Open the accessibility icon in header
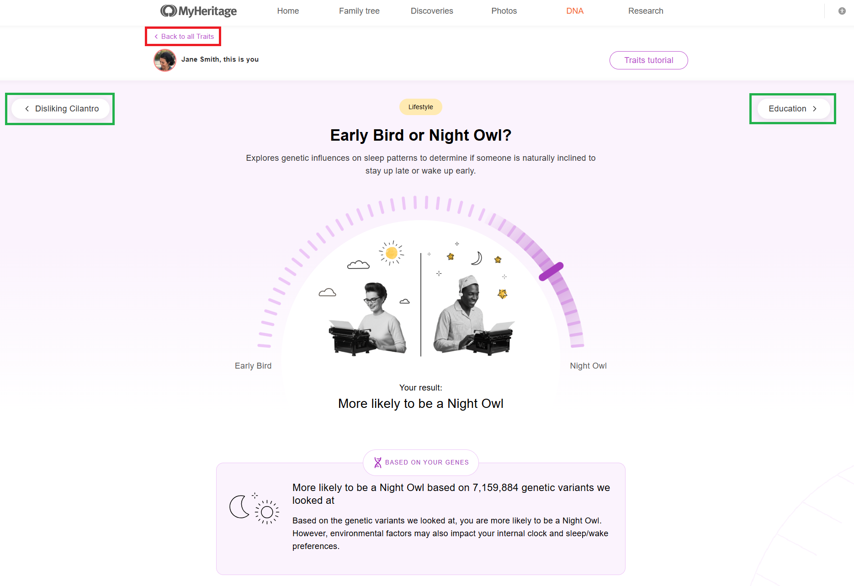This screenshot has width=854, height=586. (x=842, y=11)
